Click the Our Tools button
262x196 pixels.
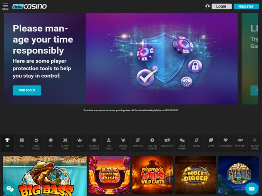click(27, 91)
